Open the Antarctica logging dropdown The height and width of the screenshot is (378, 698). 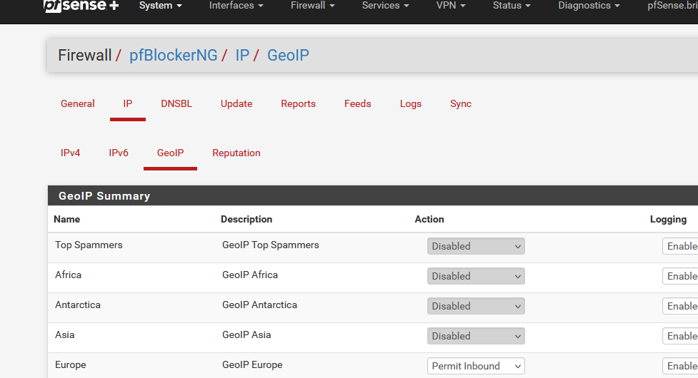[680, 306]
